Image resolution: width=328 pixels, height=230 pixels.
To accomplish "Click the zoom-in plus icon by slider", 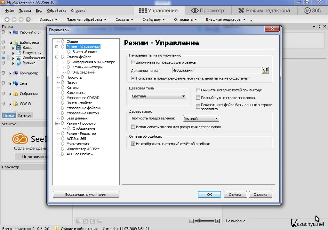I will click(x=218, y=221).
